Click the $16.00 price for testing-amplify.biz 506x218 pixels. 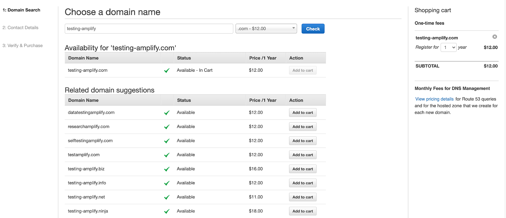(x=256, y=169)
